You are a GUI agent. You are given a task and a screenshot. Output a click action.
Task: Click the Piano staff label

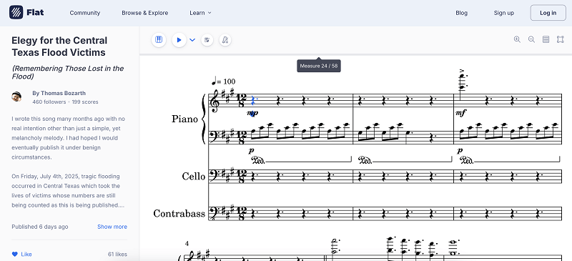click(x=184, y=119)
